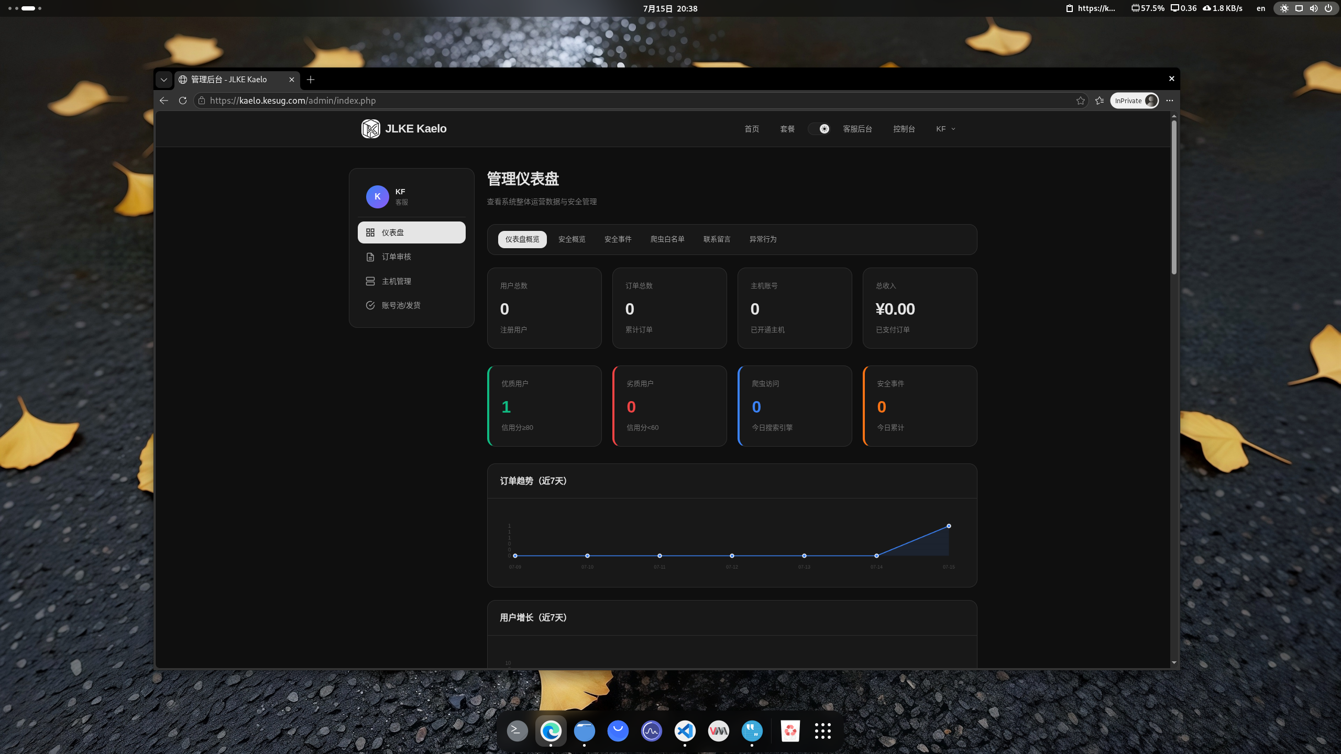Show all apps via the dock grid icon

[x=823, y=730]
